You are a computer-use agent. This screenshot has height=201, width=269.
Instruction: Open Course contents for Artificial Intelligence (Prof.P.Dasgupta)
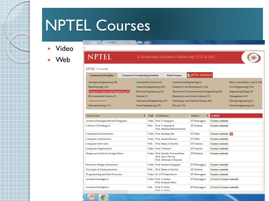[x=219, y=121]
